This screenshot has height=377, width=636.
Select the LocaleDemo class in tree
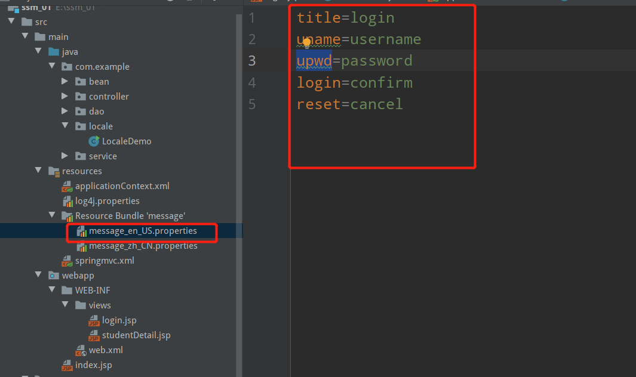127,141
